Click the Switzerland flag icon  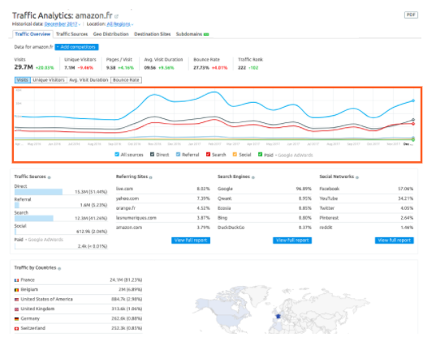pyautogui.click(x=16, y=329)
